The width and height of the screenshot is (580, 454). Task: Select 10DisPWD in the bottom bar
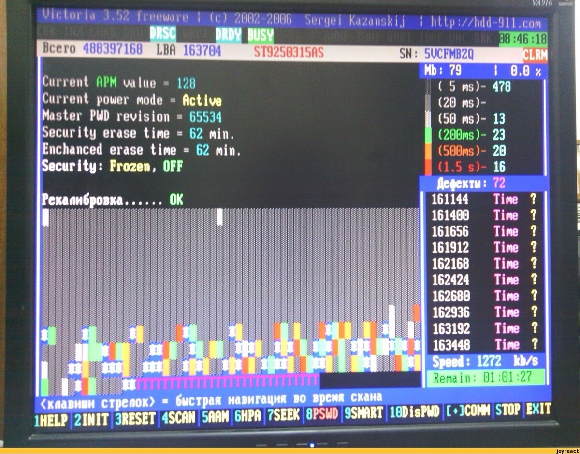pos(415,411)
